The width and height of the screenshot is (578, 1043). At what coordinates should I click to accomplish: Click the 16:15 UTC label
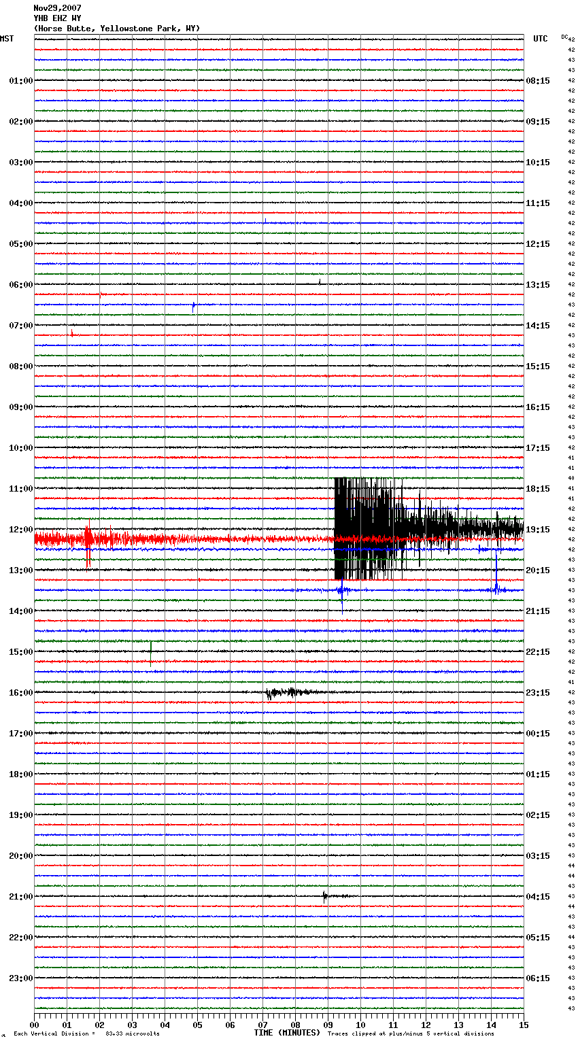pos(538,407)
